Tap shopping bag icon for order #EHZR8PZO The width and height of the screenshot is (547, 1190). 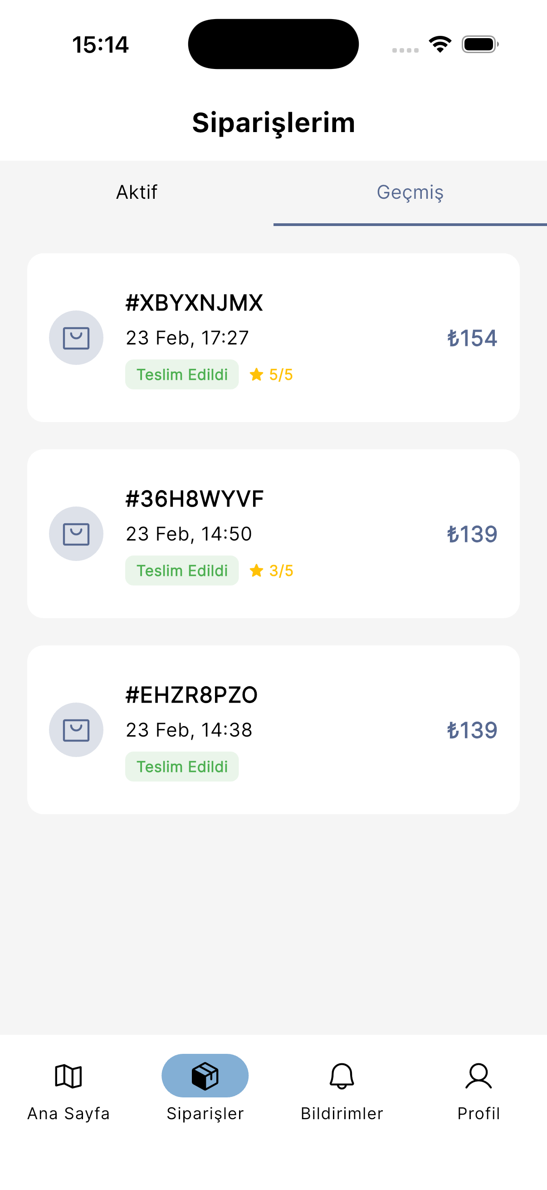click(76, 729)
